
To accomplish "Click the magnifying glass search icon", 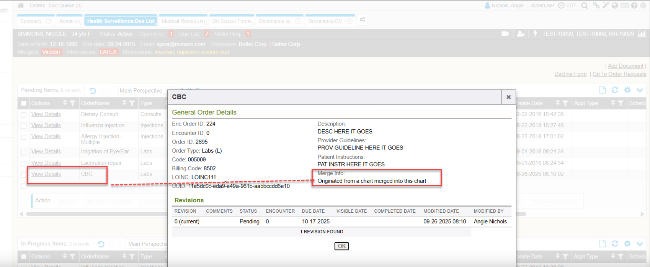I will pyautogui.click(x=585, y=6).
